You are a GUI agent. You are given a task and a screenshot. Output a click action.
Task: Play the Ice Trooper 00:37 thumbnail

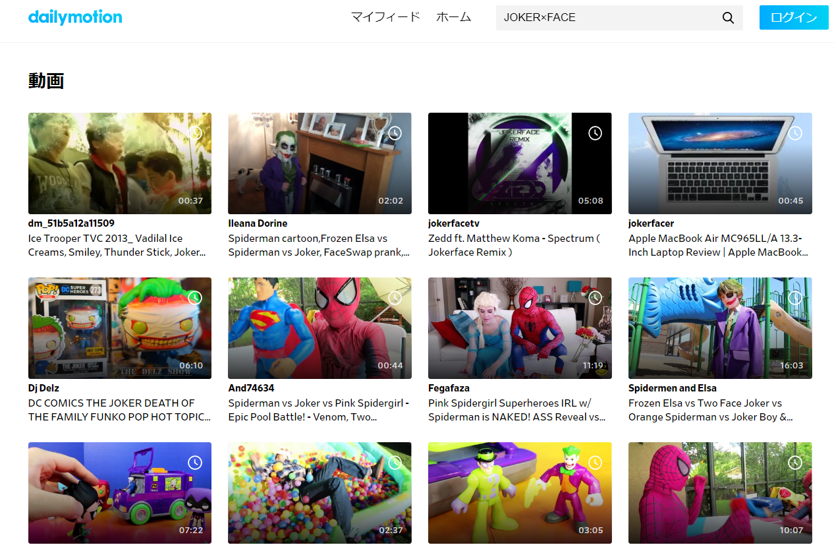(120, 163)
